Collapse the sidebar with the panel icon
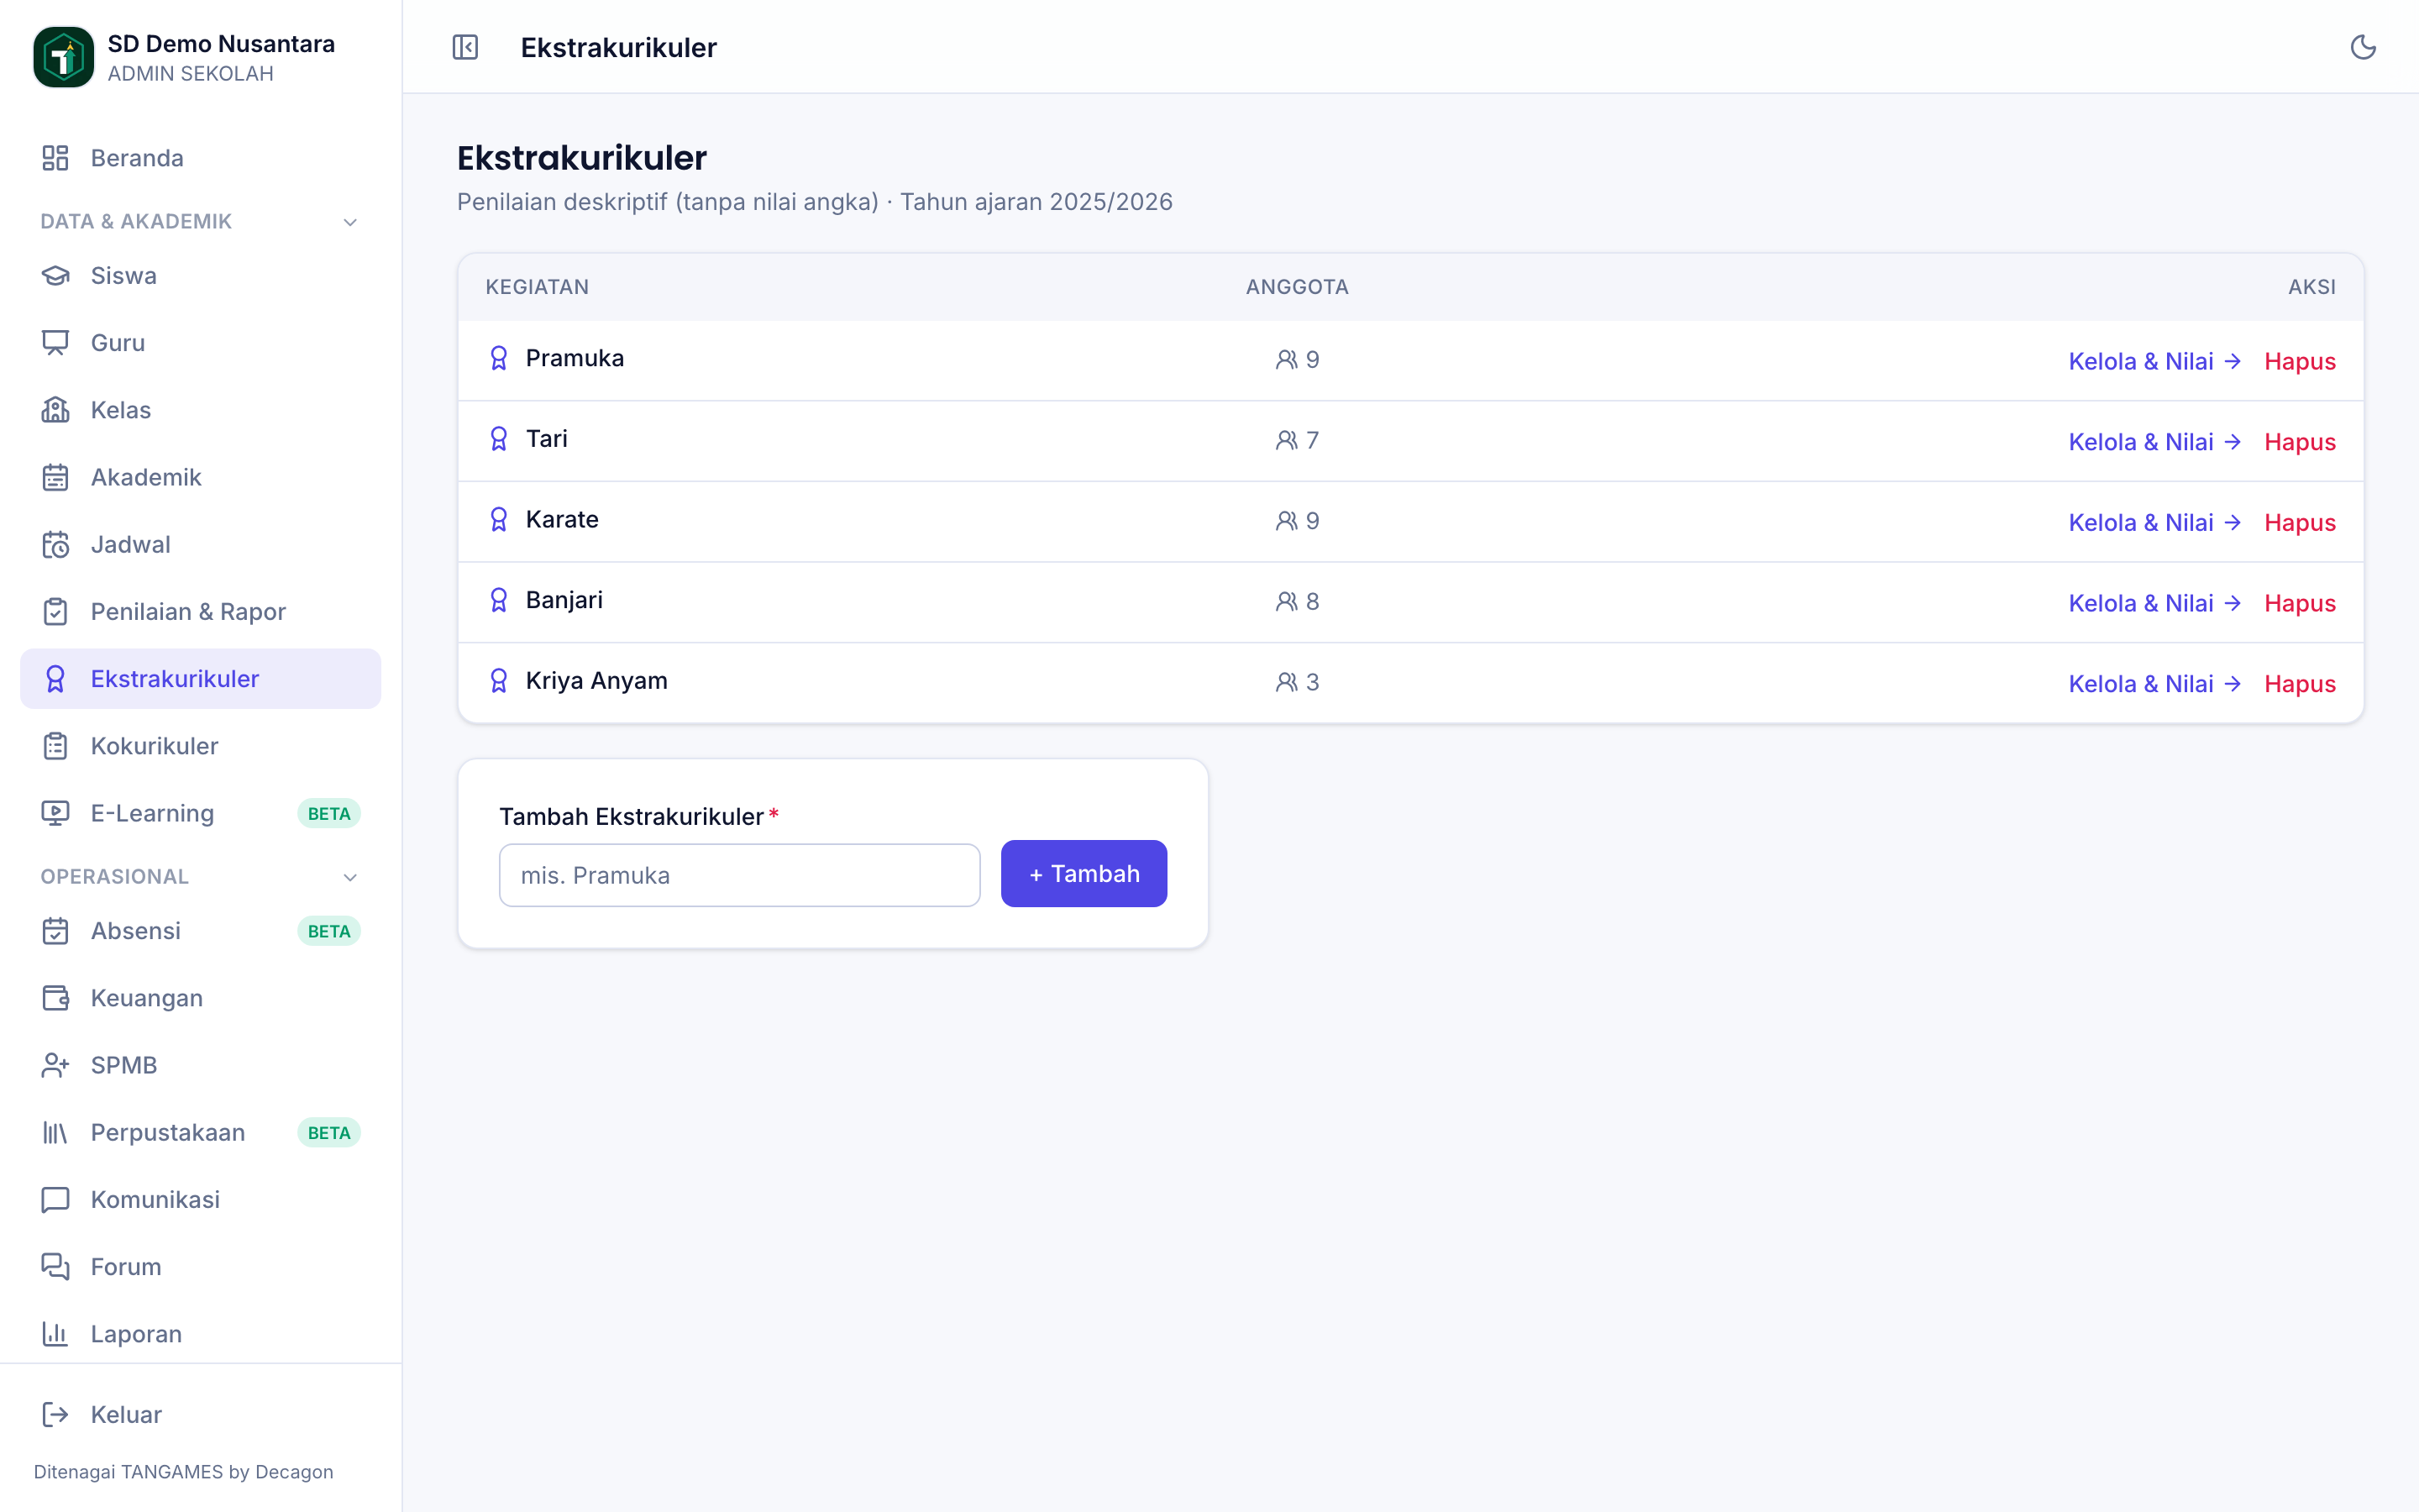The width and height of the screenshot is (2419, 1512). pos(464,47)
